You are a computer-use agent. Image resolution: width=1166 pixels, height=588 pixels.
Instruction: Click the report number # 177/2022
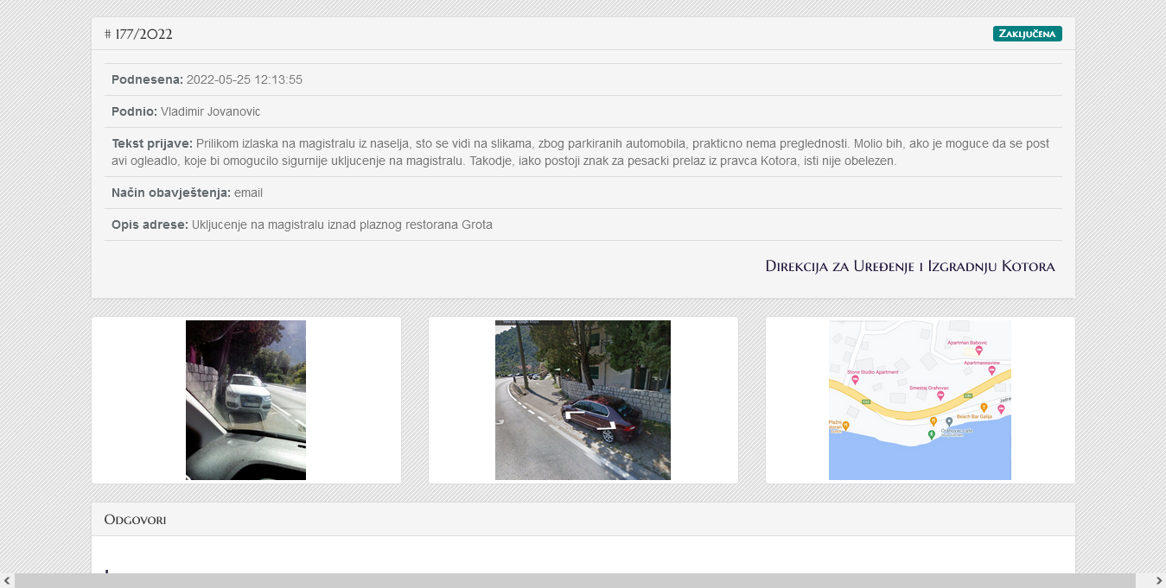point(138,34)
